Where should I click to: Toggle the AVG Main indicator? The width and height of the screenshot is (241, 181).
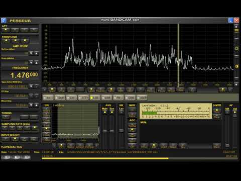coord(105,112)
